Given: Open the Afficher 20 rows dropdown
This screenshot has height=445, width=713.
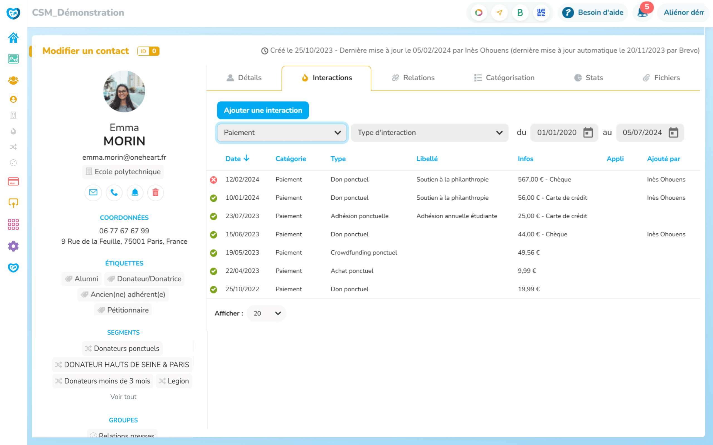Looking at the screenshot, I should tap(266, 313).
